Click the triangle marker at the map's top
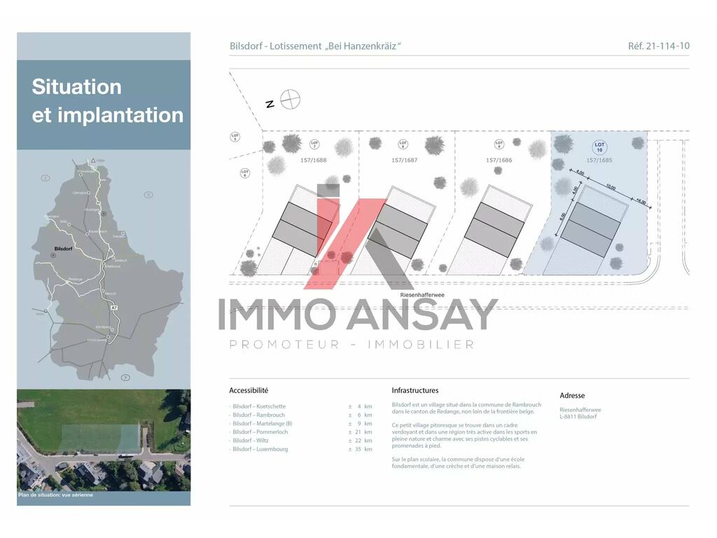The width and height of the screenshot is (717, 538). [93, 160]
